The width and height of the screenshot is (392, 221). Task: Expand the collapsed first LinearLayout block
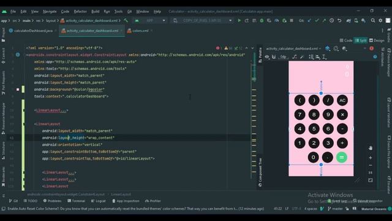point(24,110)
